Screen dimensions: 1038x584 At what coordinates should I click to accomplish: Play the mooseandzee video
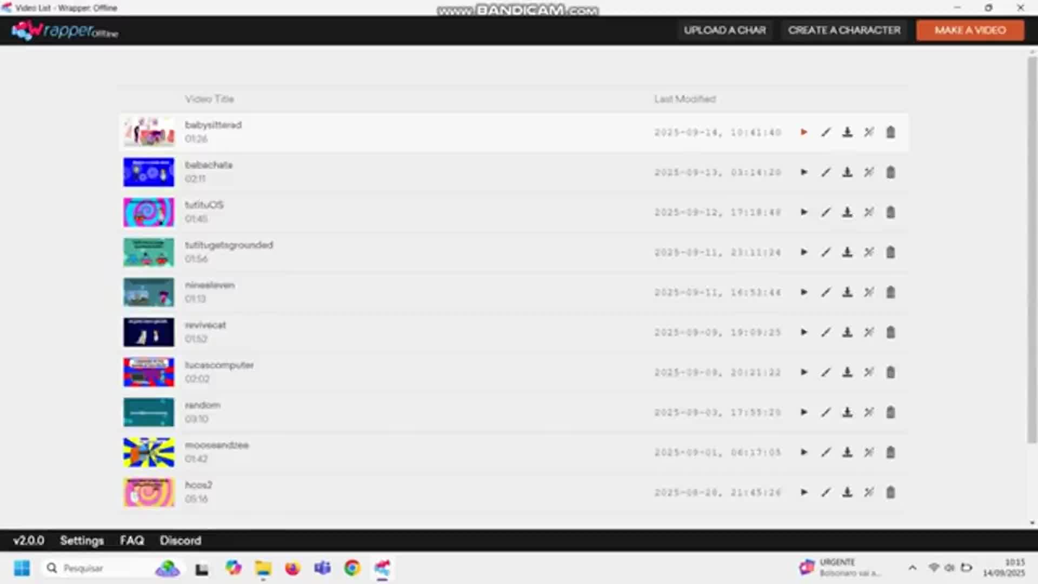coord(804,452)
